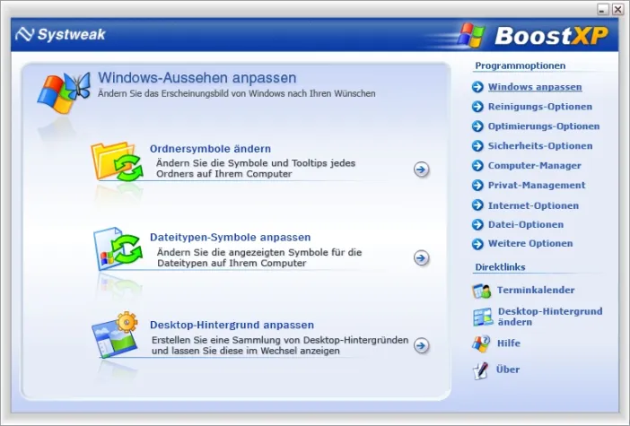
Task: Click the folder icon for Ordnersymbole ändern
Action: click(x=117, y=161)
